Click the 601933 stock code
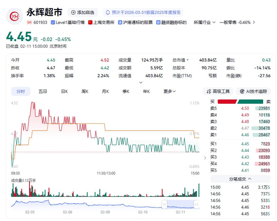Viewport: 277px width, 221px height. pos(40,23)
